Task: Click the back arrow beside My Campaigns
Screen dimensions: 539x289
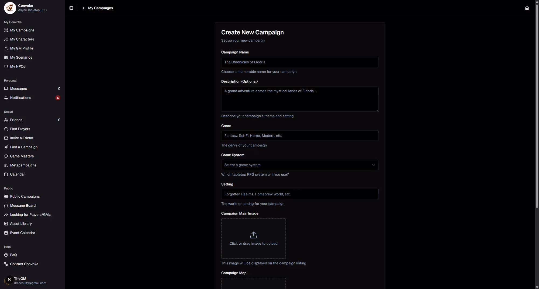Action: pos(84,8)
